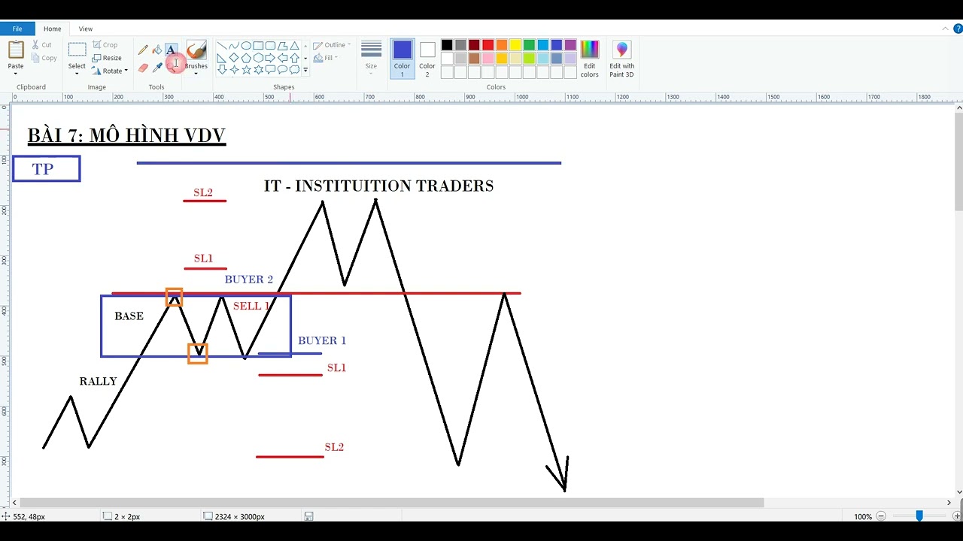Expand the Shapes gallery more arrow
963x541 pixels.
[305, 70]
